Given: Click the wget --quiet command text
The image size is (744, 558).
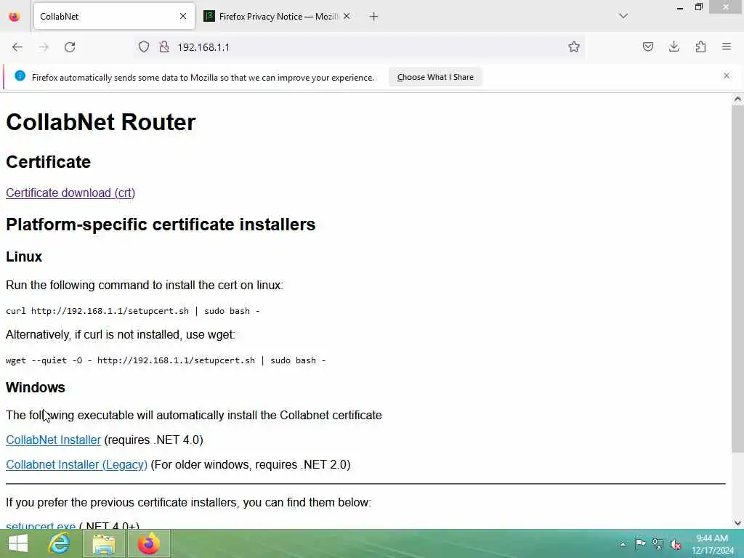Looking at the screenshot, I should pos(166,360).
